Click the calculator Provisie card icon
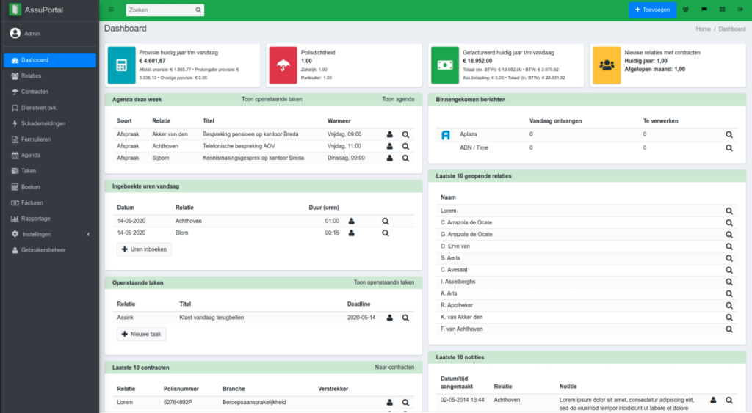Viewport: 752px width, 413px height. tap(121, 65)
